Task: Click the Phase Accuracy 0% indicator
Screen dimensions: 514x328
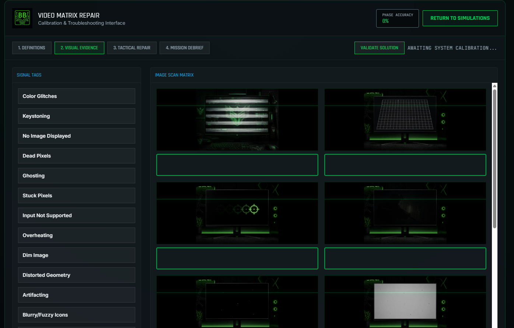Action: 398,18
